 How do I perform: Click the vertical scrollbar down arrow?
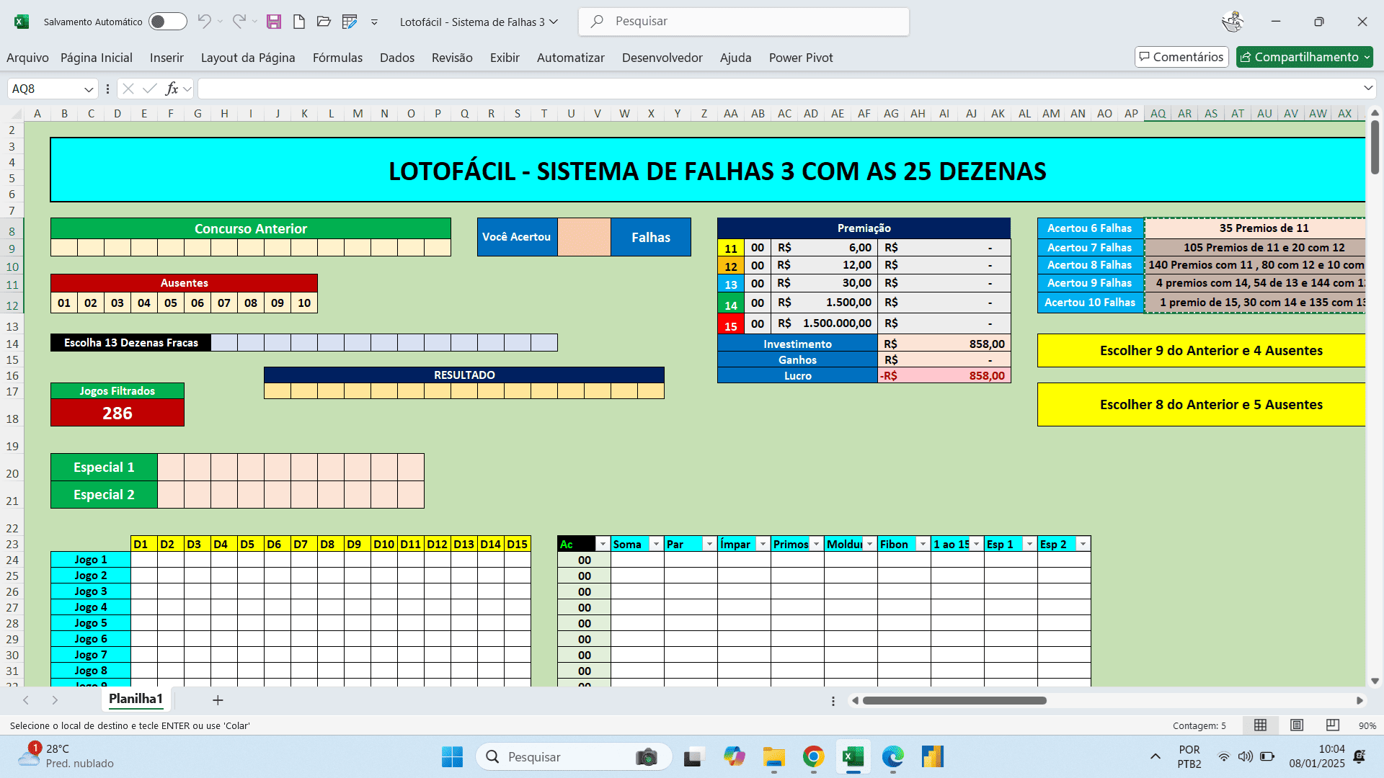point(1375,681)
